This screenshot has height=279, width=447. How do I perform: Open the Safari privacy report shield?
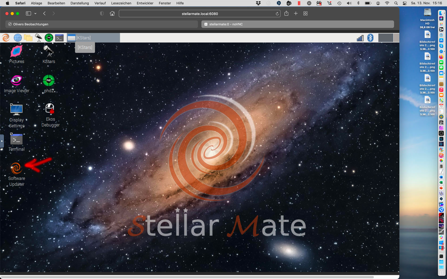pos(102,14)
